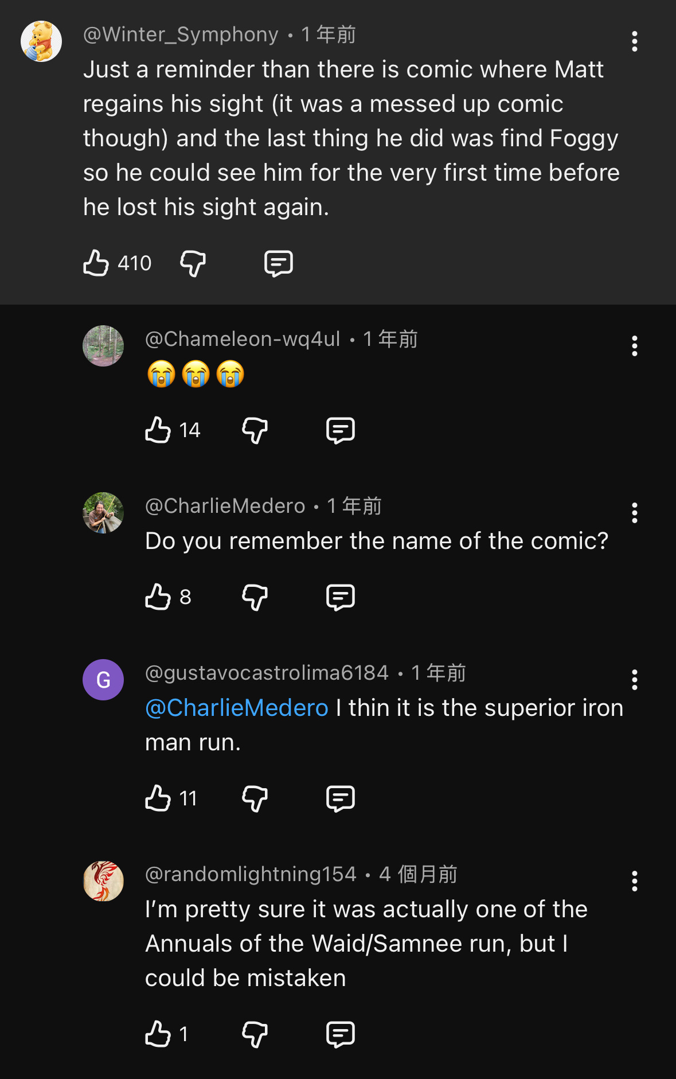Open more options for Winter_Symphony comment
676x1079 pixels.
pos(634,41)
